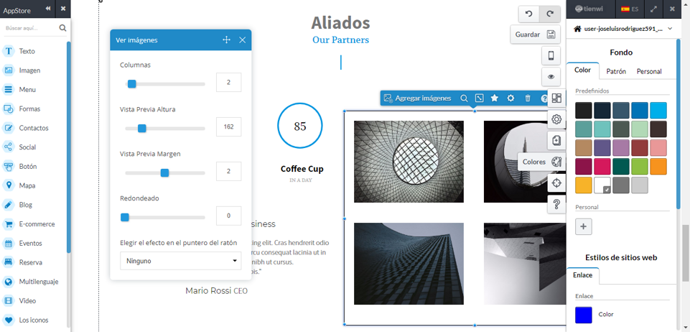Open the Blog widget icon
Image resolution: width=690 pixels, height=332 pixels.
click(9, 205)
